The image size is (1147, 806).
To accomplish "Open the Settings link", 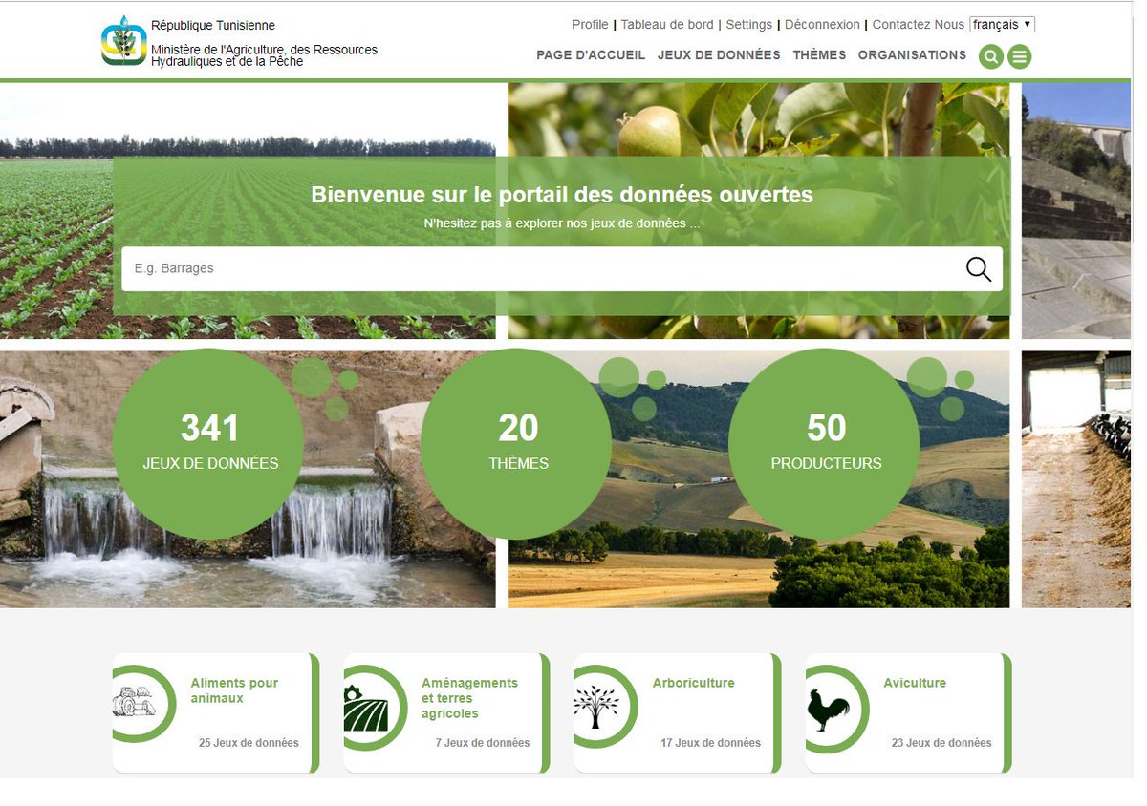I will [749, 25].
